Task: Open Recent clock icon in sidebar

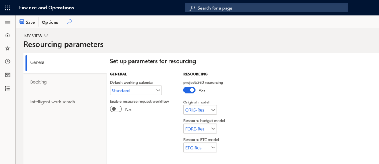Action: click(x=8, y=62)
